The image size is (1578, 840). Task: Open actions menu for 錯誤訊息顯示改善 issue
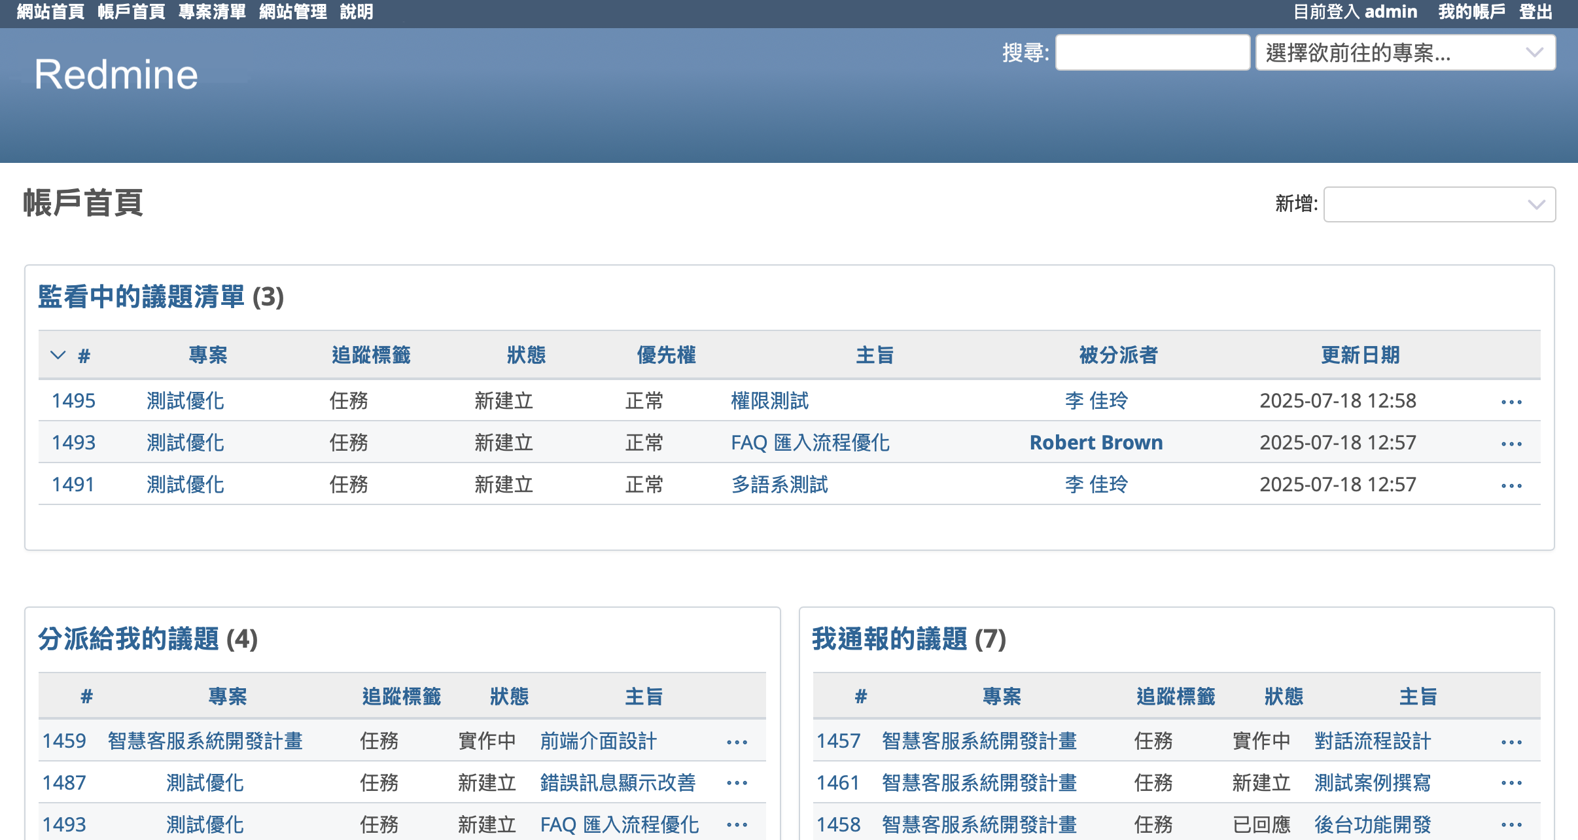coord(737,783)
